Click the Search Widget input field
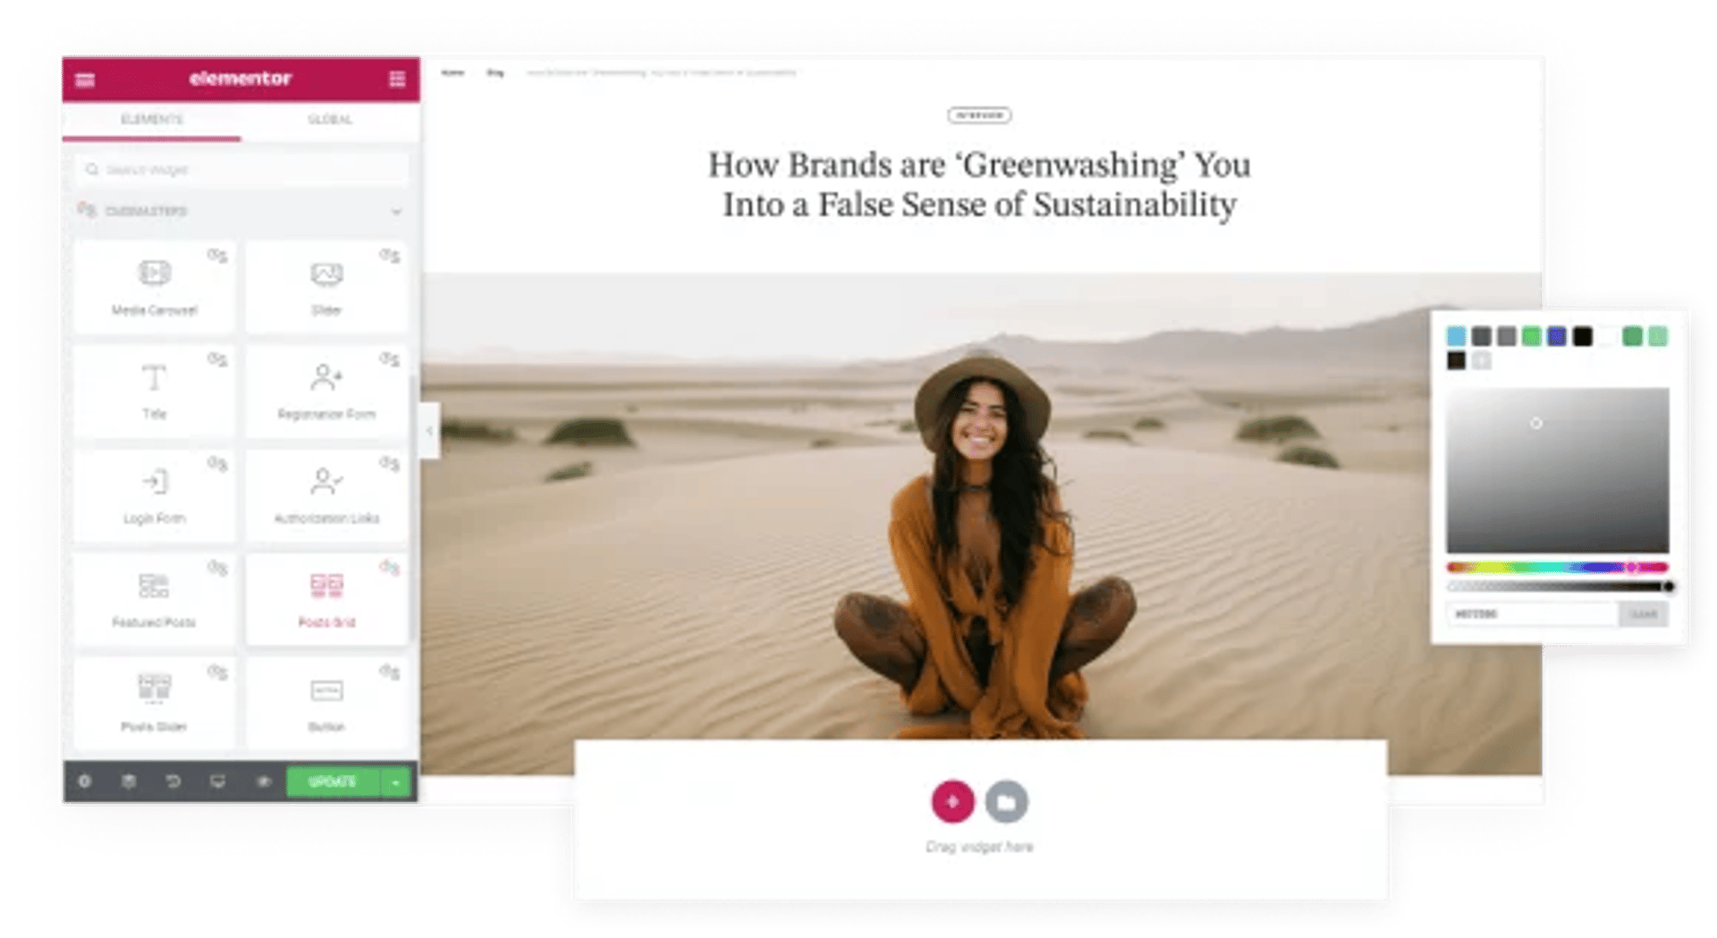This screenshot has height=938, width=1717. pyautogui.click(x=242, y=169)
